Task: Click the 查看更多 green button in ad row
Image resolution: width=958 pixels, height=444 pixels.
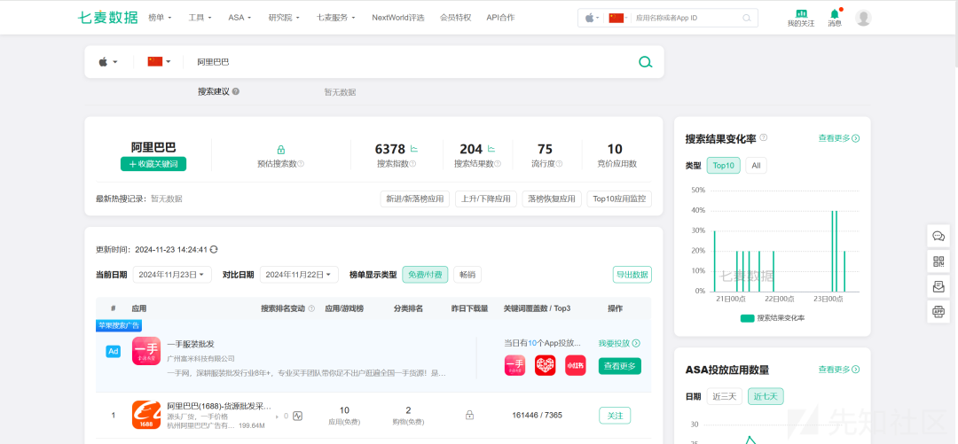Action: tap(619, 366)
